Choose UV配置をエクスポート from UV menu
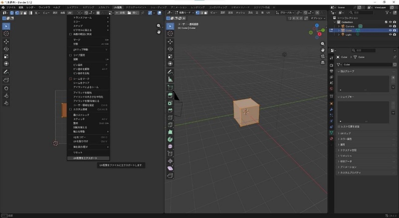 88,158
